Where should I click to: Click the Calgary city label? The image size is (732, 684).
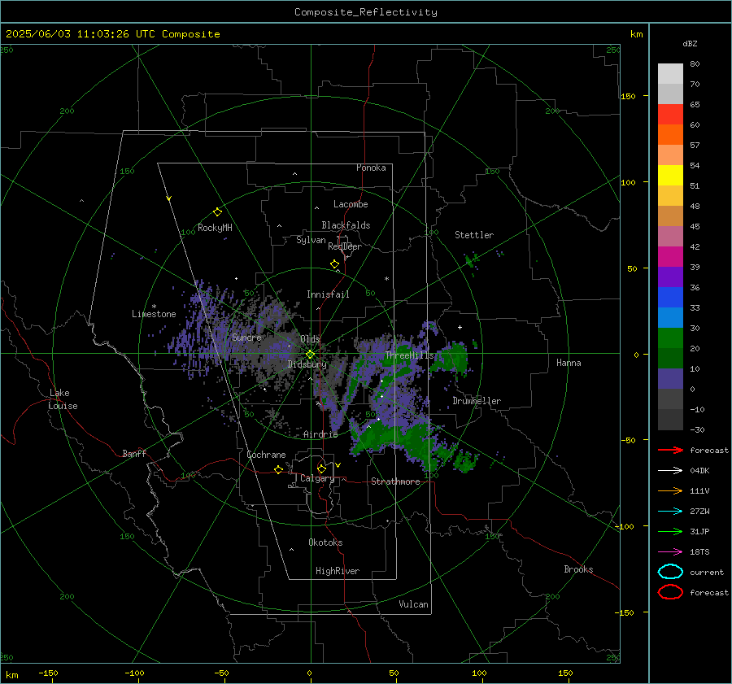tap(317, 478)
